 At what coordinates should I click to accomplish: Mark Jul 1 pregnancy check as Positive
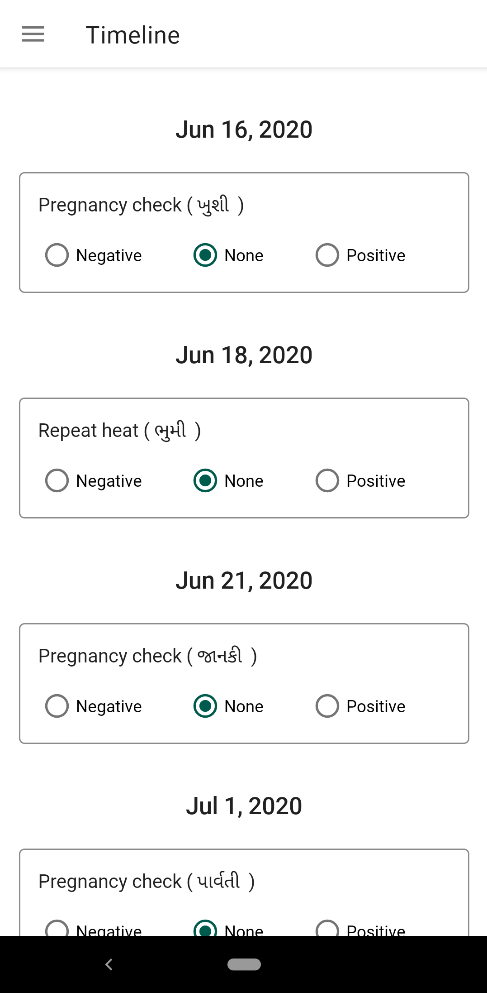(327, 928)
